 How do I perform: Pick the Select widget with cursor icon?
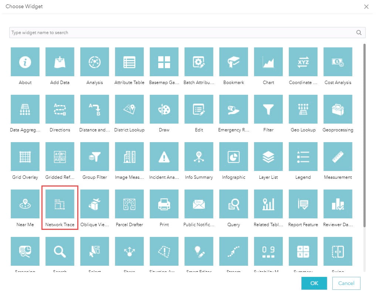[95, 251]
